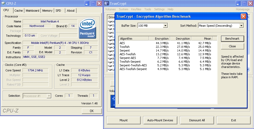Image resolution: width=254 pixels, height=129 pixels.
Task: Select drive U: icon in TrueCrypt list
Action: pos(110,70)
